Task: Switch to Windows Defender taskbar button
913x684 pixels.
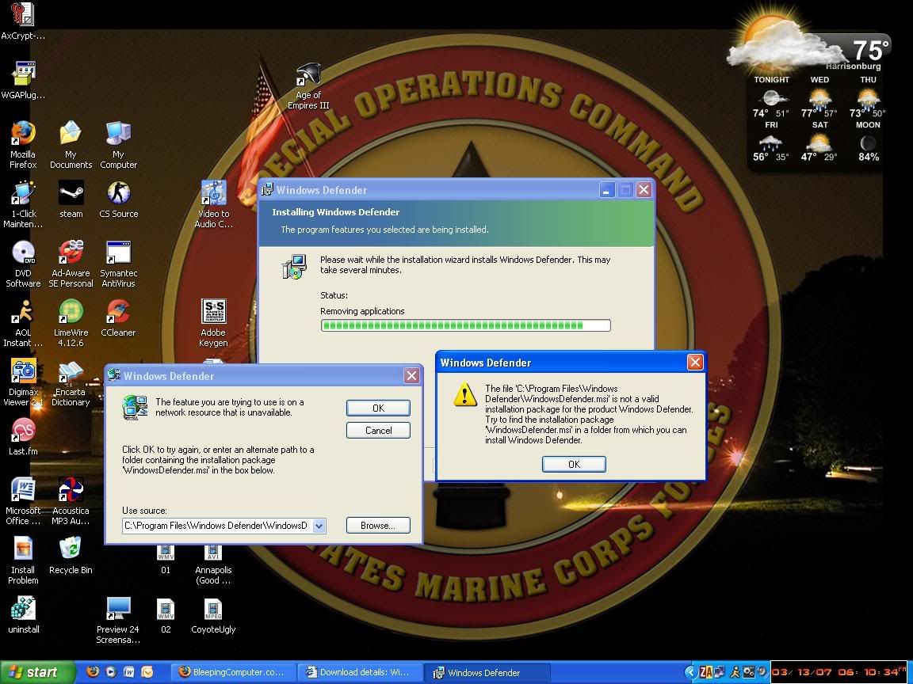Action: [x=486, y=672]
